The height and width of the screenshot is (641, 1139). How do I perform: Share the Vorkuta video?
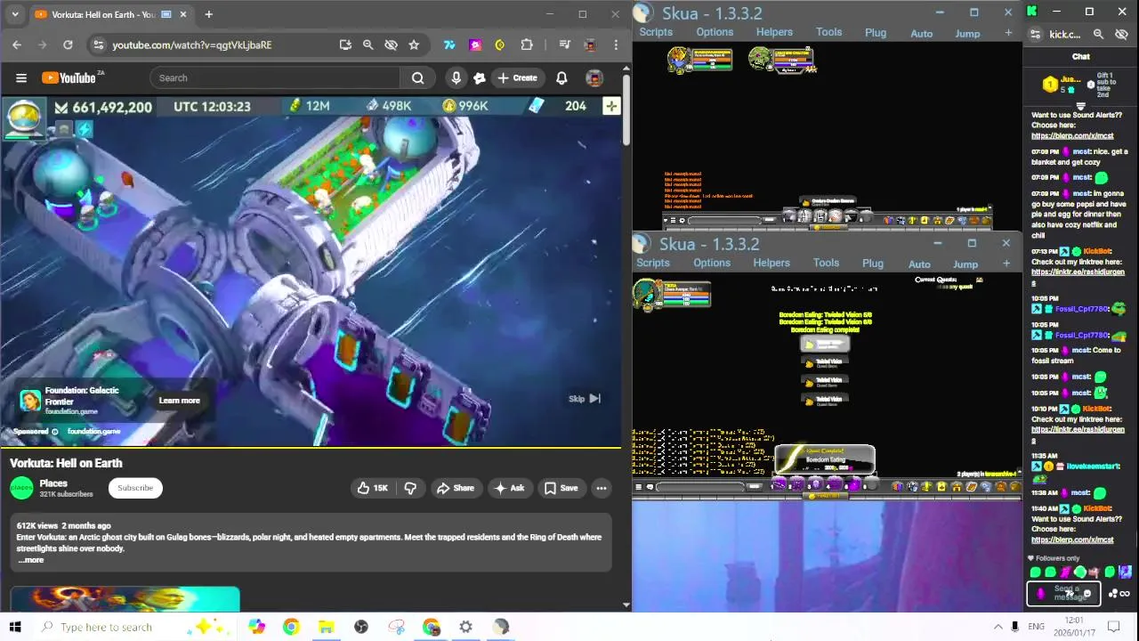click(455, 488)
